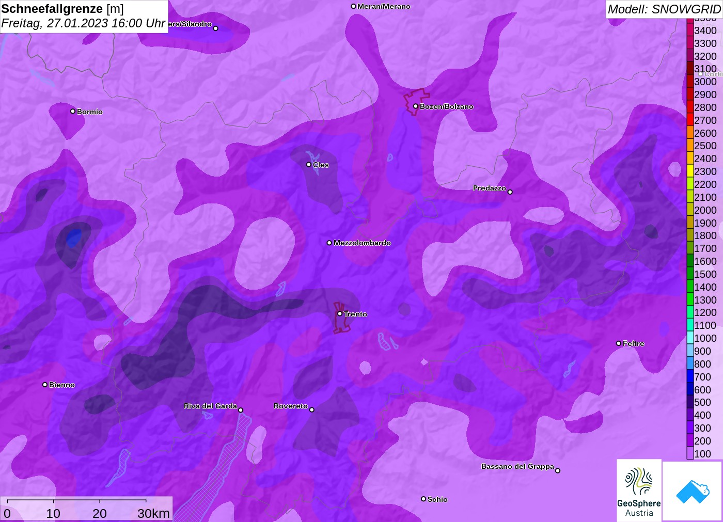
Task: Select the Feltre city marker
Action: [x=619, y=343]
